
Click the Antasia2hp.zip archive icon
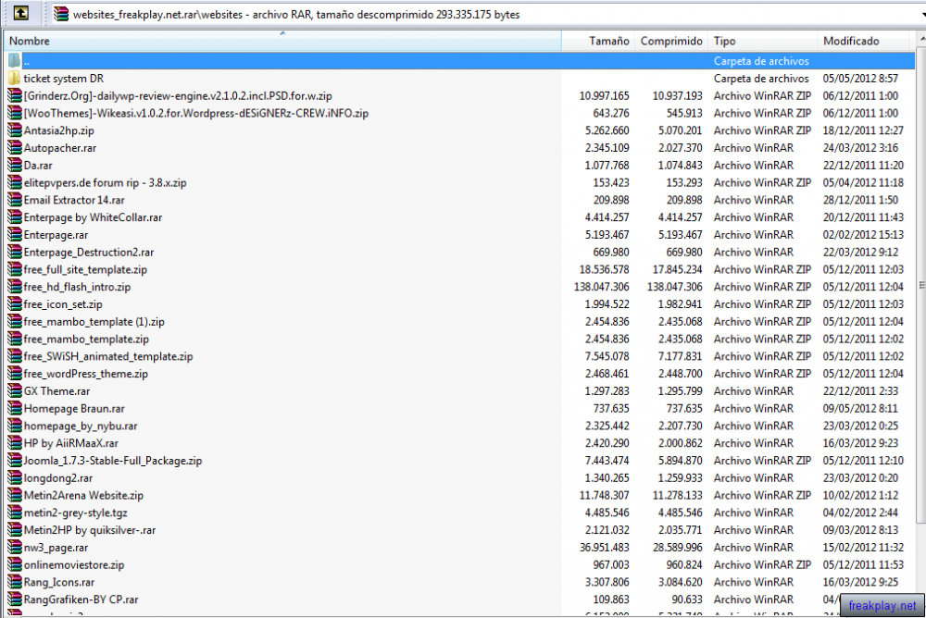pos(14,130)
